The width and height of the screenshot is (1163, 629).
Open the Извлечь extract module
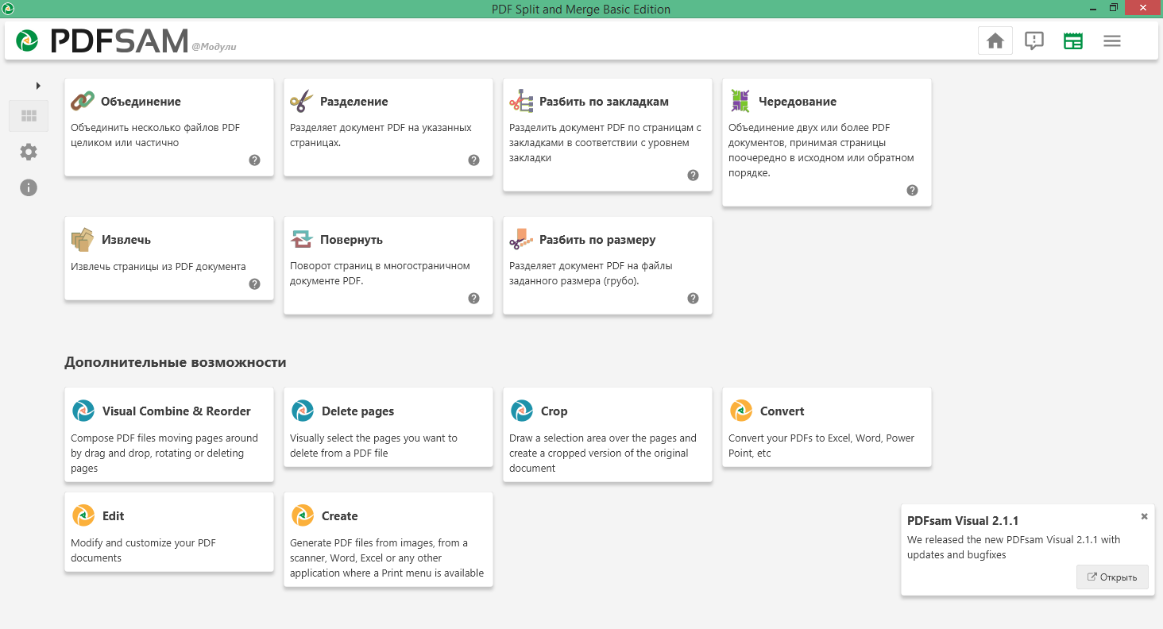[x=169, y=258]
